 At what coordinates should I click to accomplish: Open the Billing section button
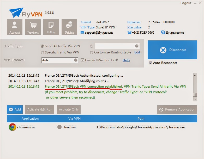51,27
